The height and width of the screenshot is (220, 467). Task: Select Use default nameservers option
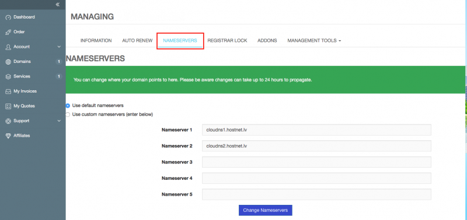(68, 105)
